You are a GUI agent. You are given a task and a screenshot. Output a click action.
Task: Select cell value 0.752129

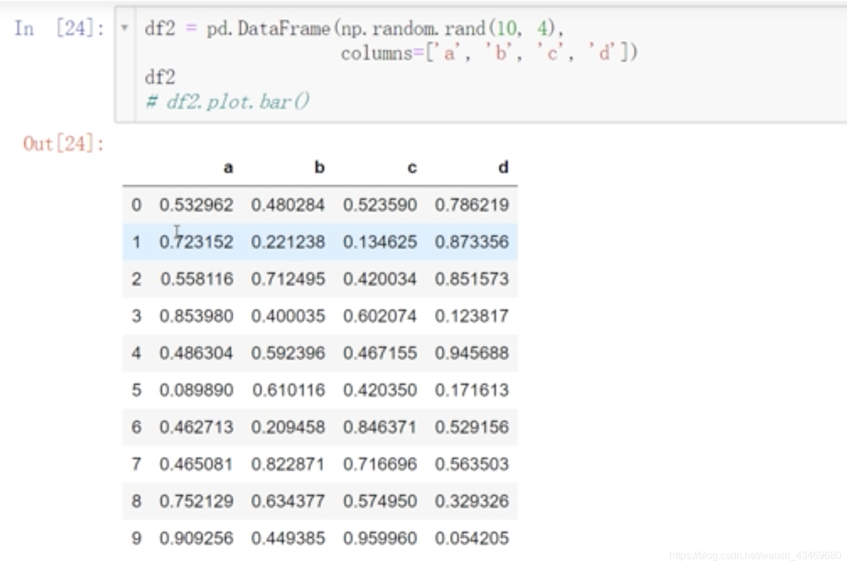click(x=197, y=501)
